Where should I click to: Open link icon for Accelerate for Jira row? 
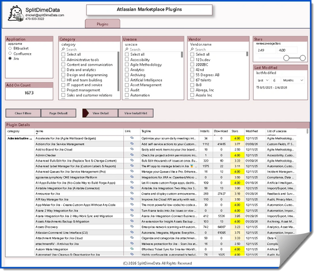133,138
